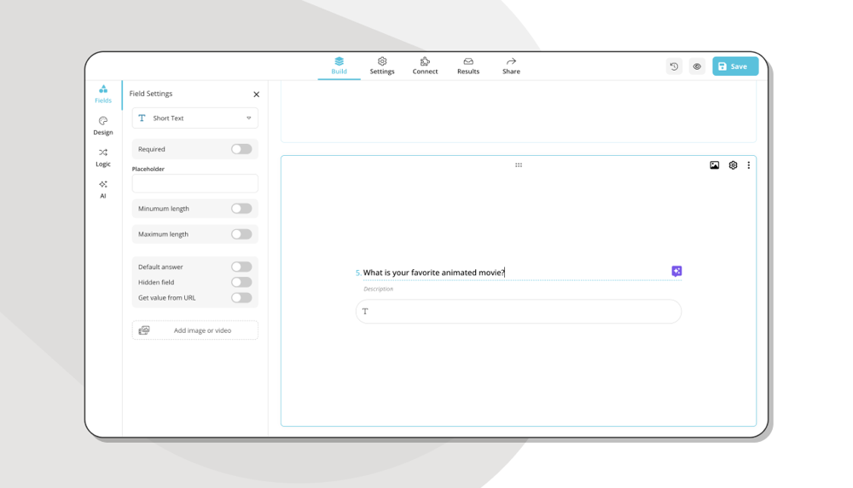This screenshot has width=853, height=488.
Task: Toggle the Required switch
Action: (x=241, y=149)
